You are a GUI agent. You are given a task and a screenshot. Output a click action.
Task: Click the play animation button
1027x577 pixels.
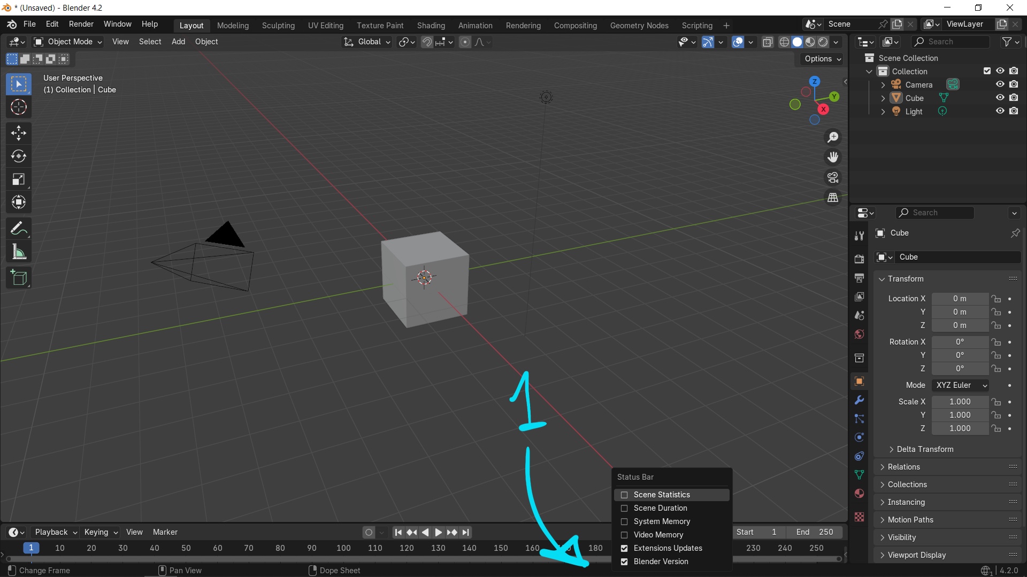tap(439, 533)
